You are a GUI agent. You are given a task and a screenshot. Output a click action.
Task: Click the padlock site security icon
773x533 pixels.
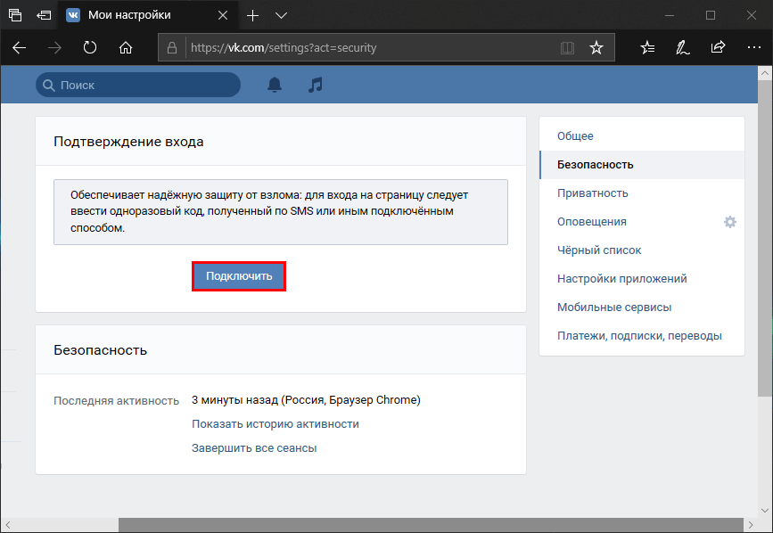pos(171,48)
